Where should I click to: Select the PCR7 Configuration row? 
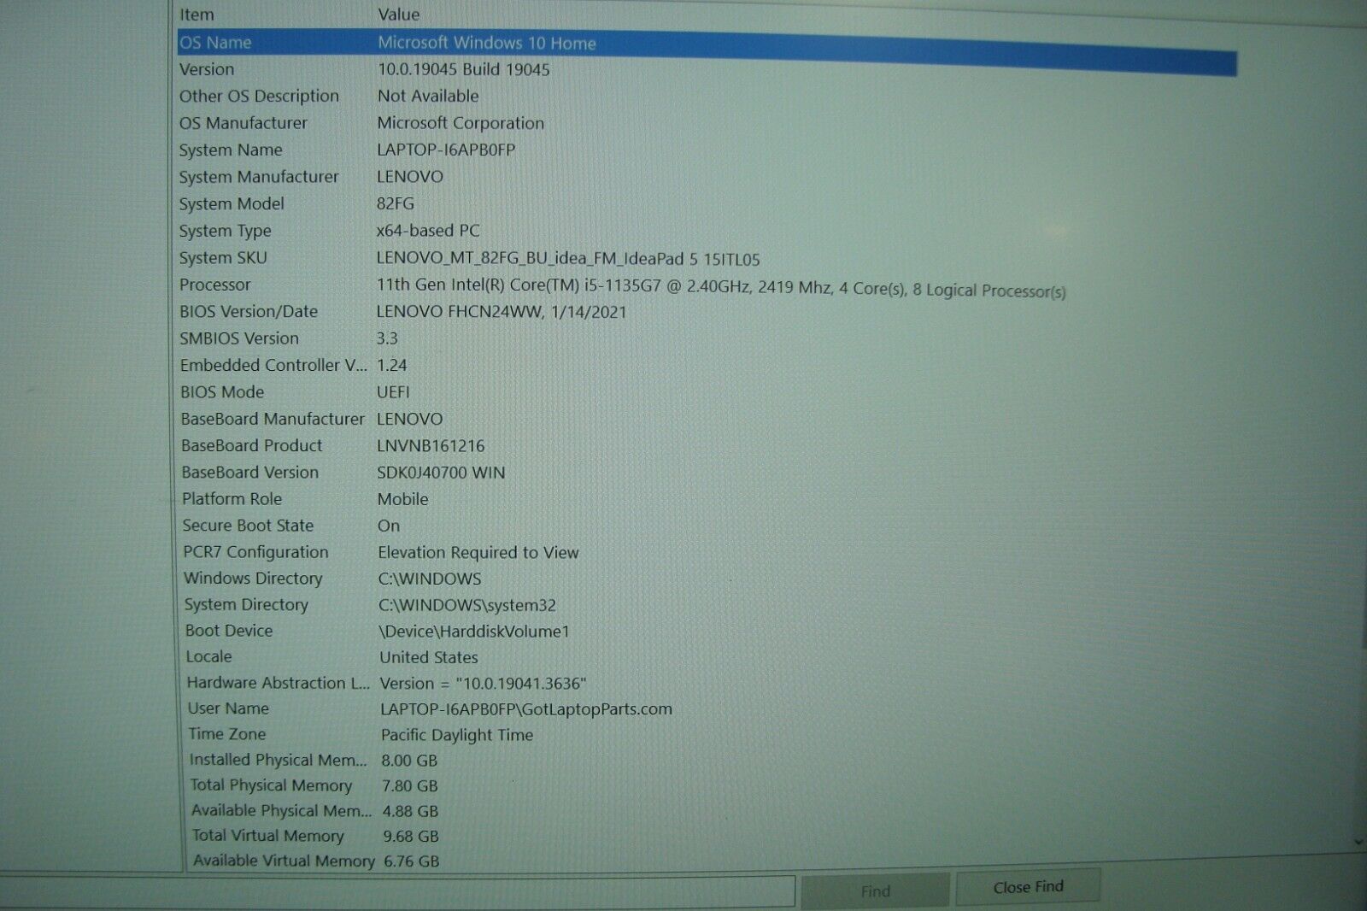tap(255, 552)
